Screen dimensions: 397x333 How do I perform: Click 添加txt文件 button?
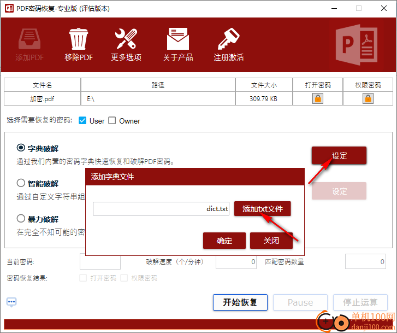(263, 209)
